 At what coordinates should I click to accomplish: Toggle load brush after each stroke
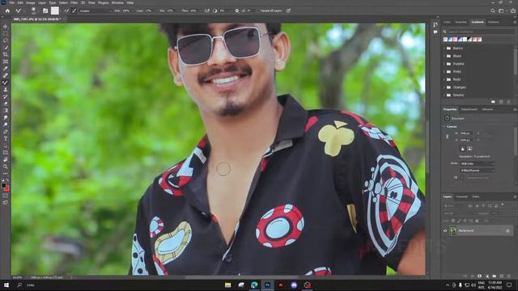tap(66, 11)
